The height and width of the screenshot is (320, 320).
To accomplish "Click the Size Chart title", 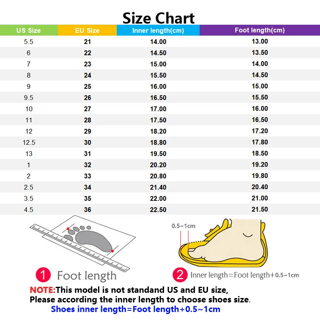I will click(x=158, y=18).
